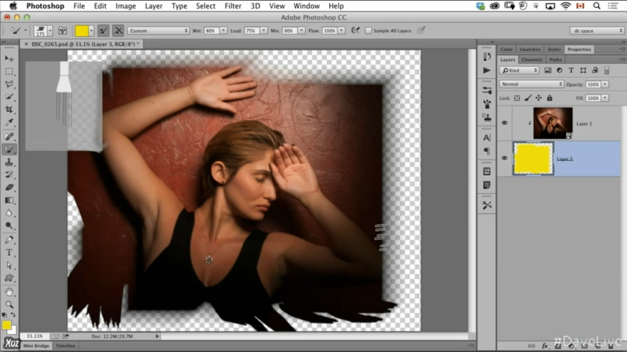Hide Layer 2 with eye icon
Screen dimensions: 627x352
click(x=504, y=123)
